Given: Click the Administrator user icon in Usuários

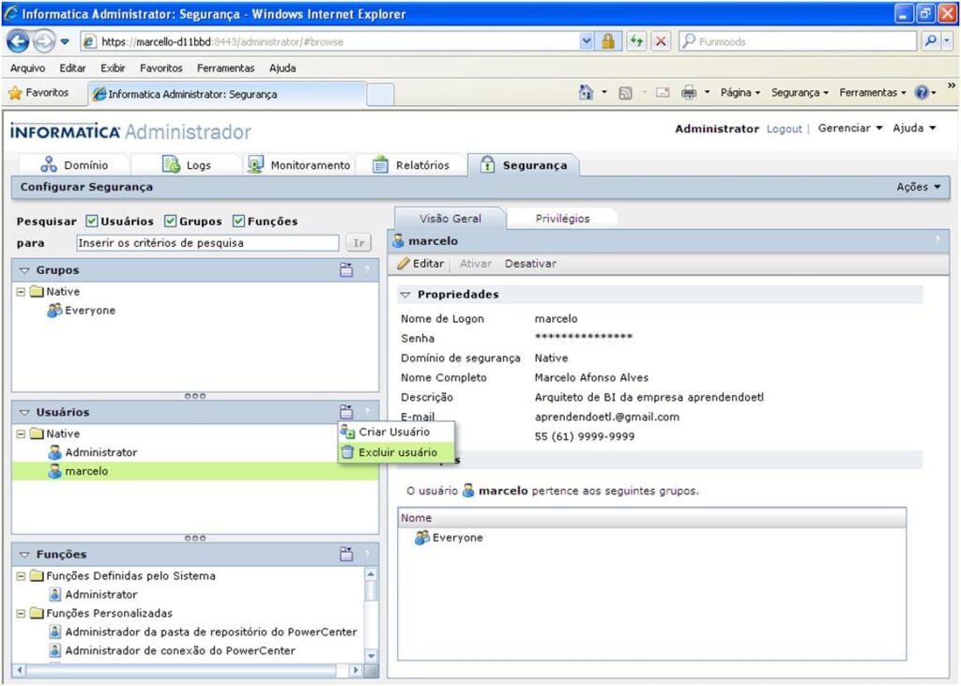Looking at the screenshot, I should [55, 452].
